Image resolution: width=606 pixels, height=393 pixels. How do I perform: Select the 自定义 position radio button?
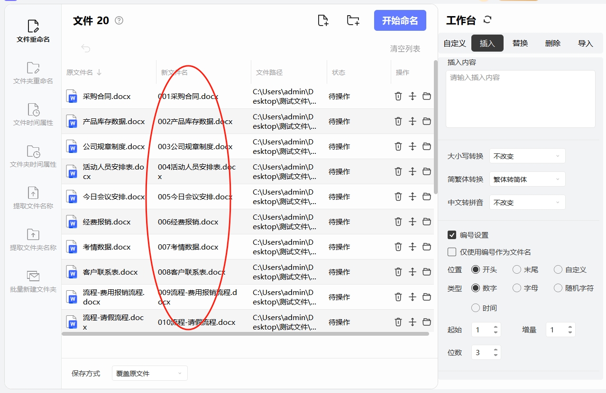[558, 269]
